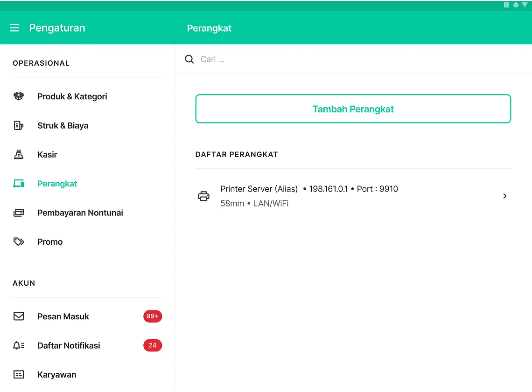Click the Promo tag icon
Screen dimensions: 532x392
[x=19, y=242]
